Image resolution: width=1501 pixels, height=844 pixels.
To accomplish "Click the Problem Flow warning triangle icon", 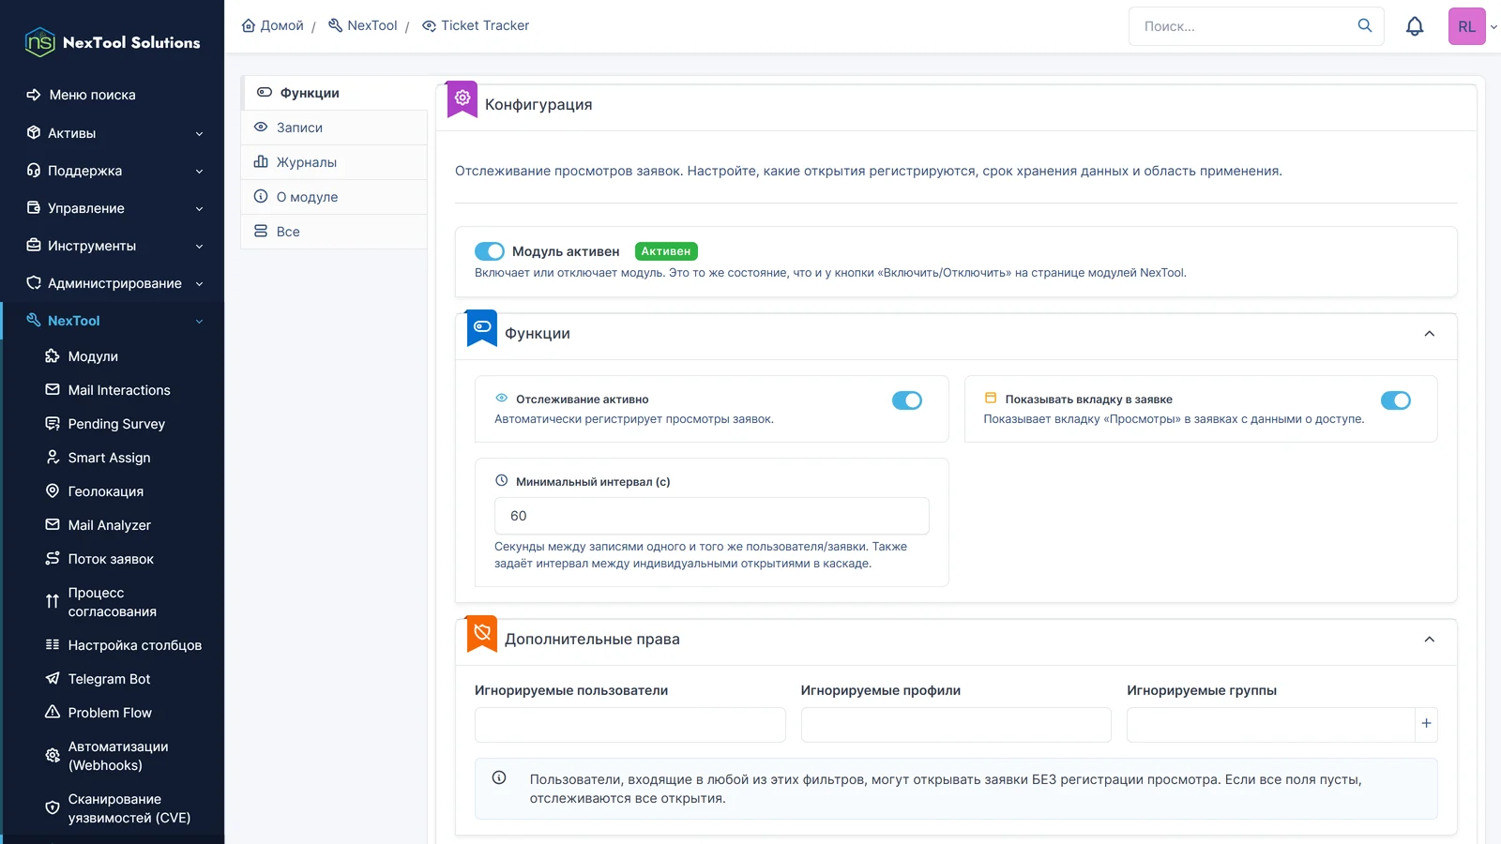I will tap(53, 712).
